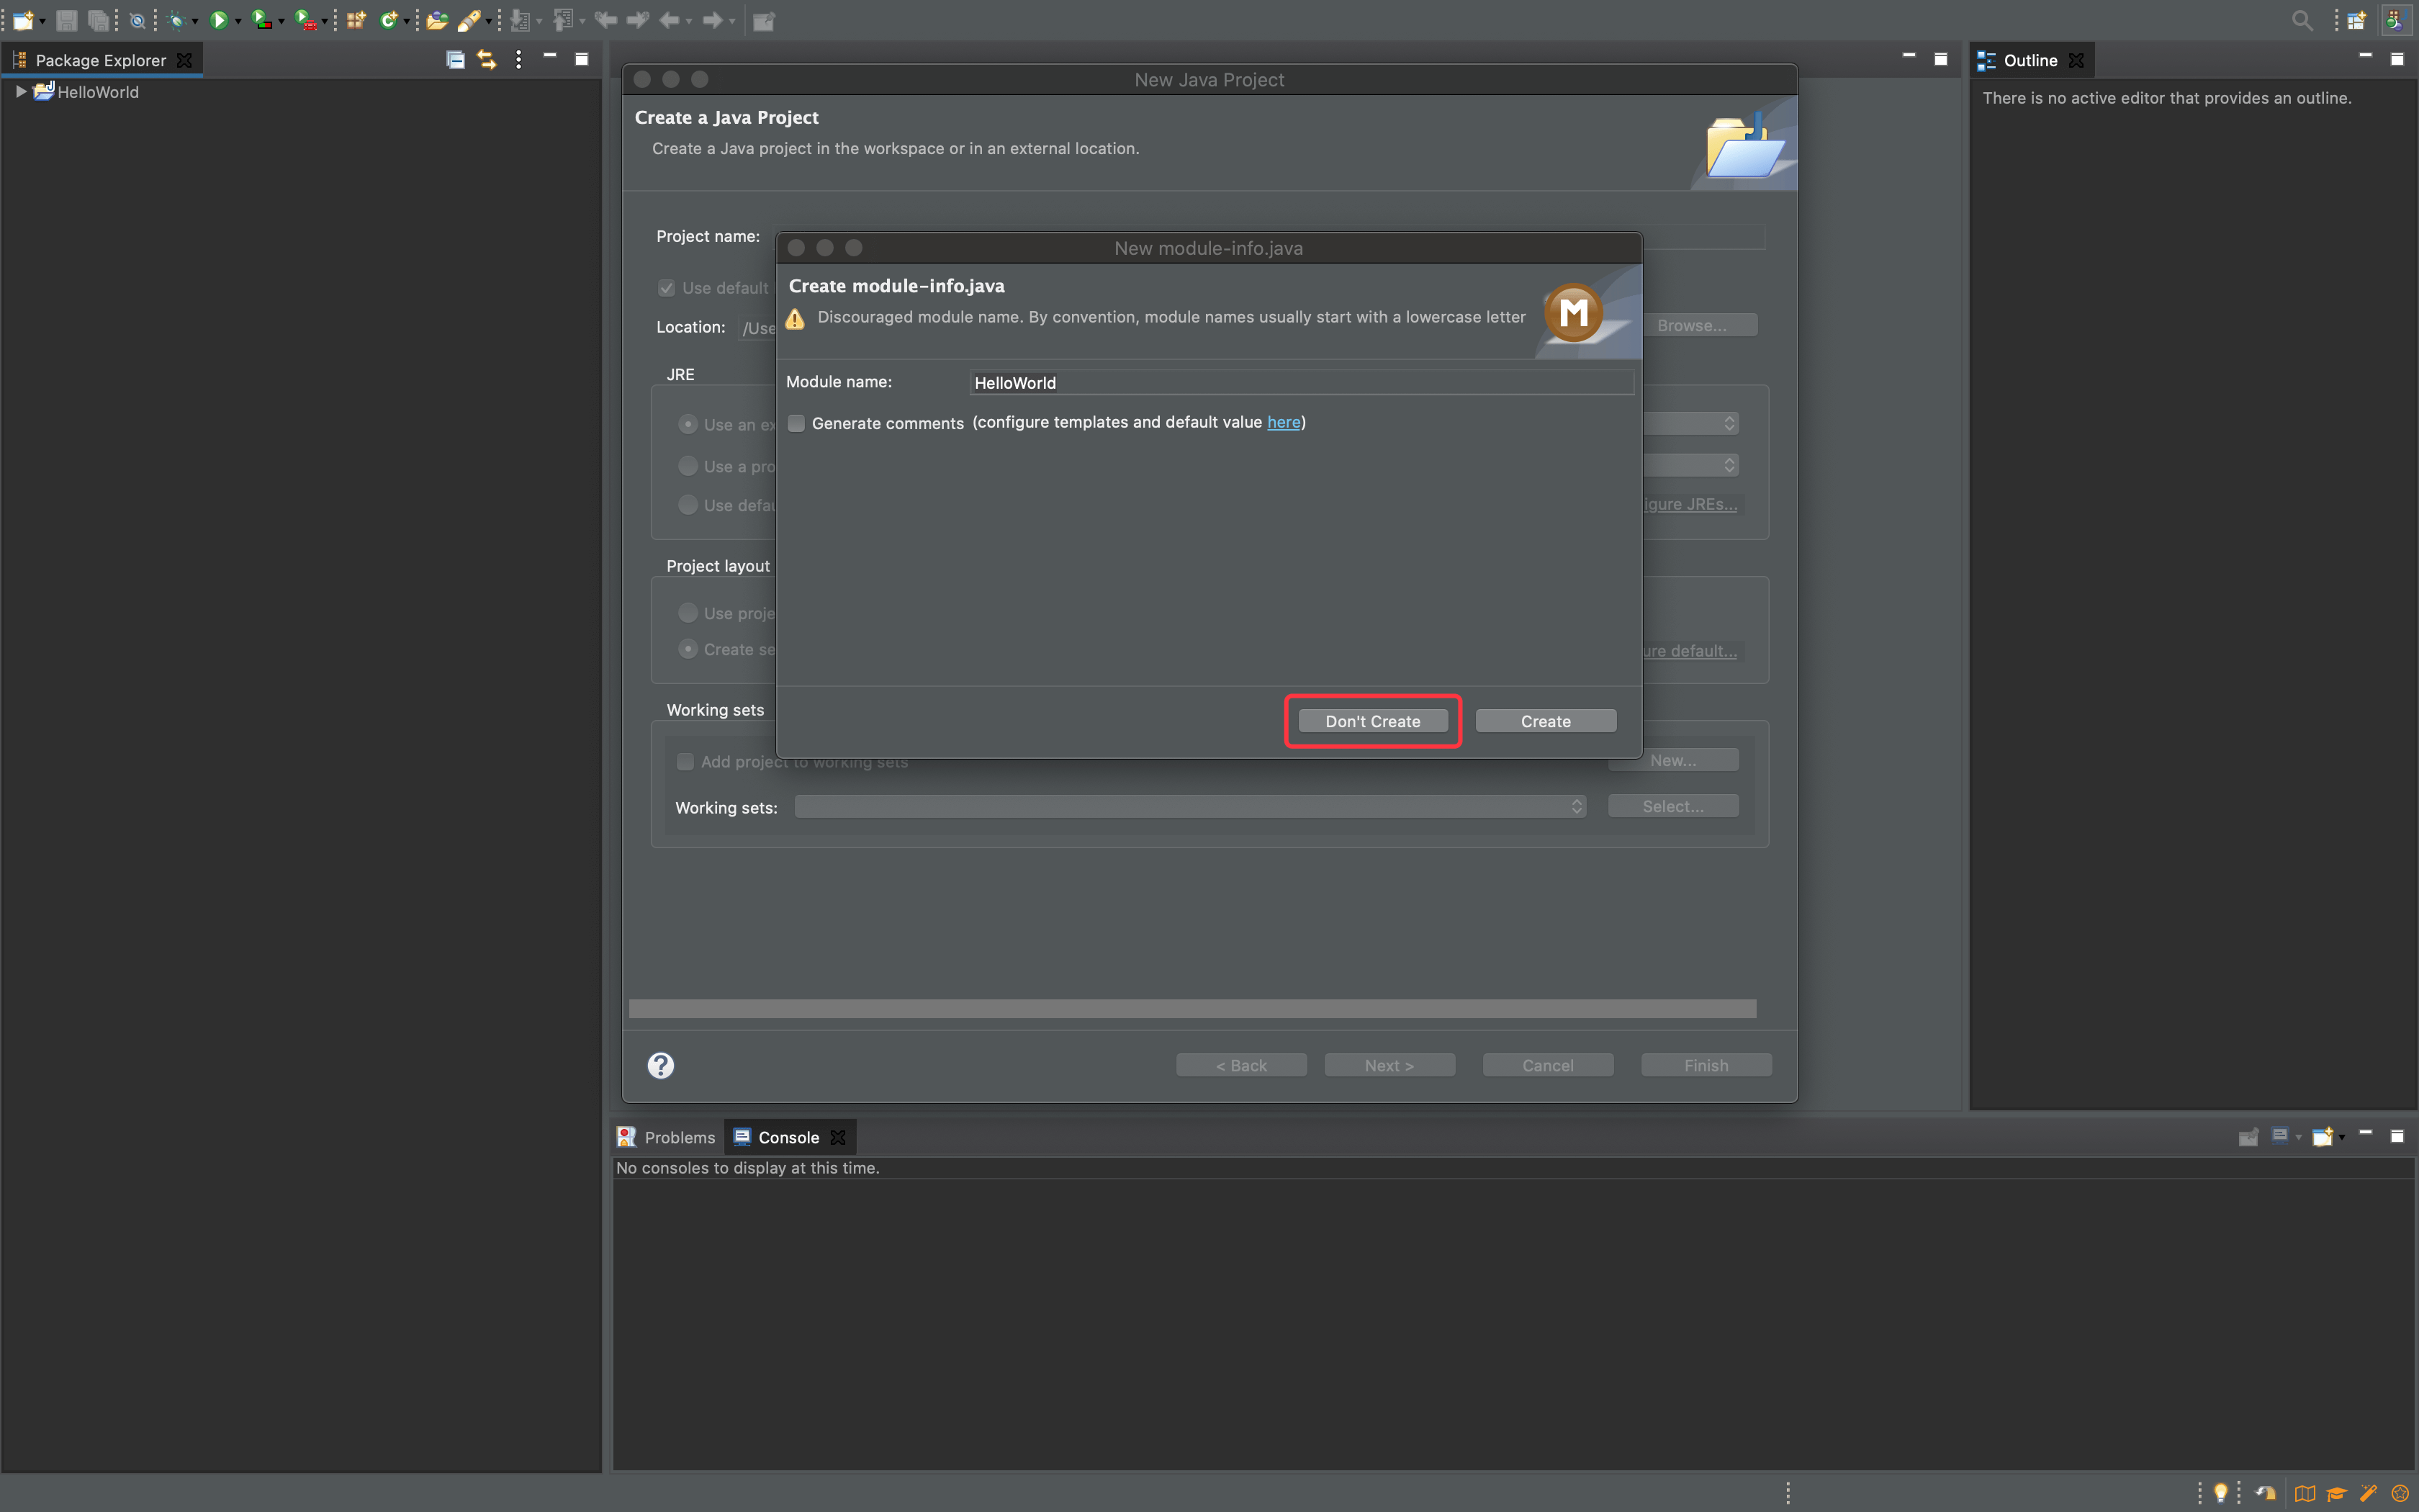Click the Package Explorer panel icon
Viewport: 2419px width, 1512px height.
pos(19,58)
